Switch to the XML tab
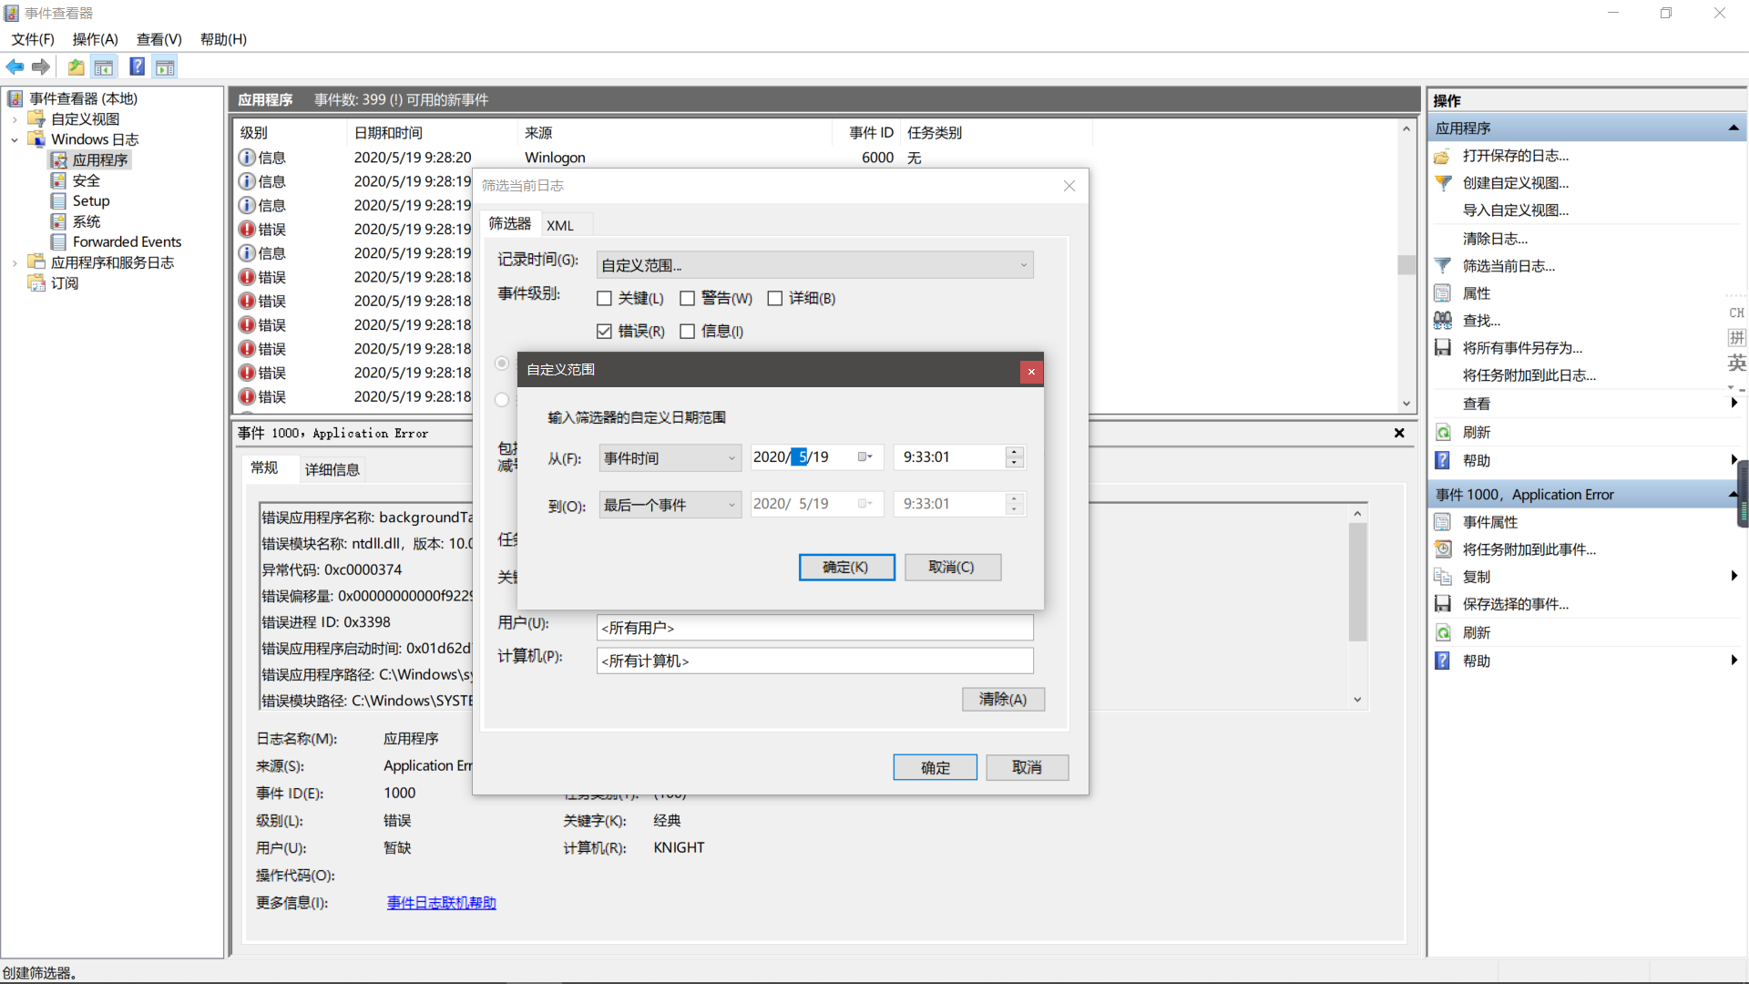Viewport: 1749px width, 984px height. click(560, 224)
